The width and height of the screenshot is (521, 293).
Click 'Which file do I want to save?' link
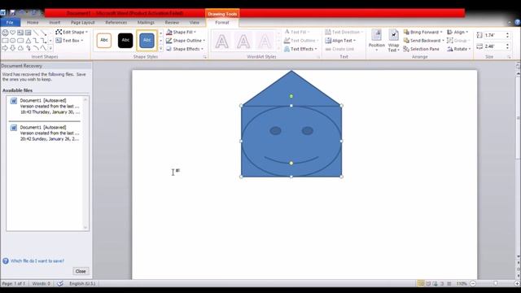click(x=37, y=261)
